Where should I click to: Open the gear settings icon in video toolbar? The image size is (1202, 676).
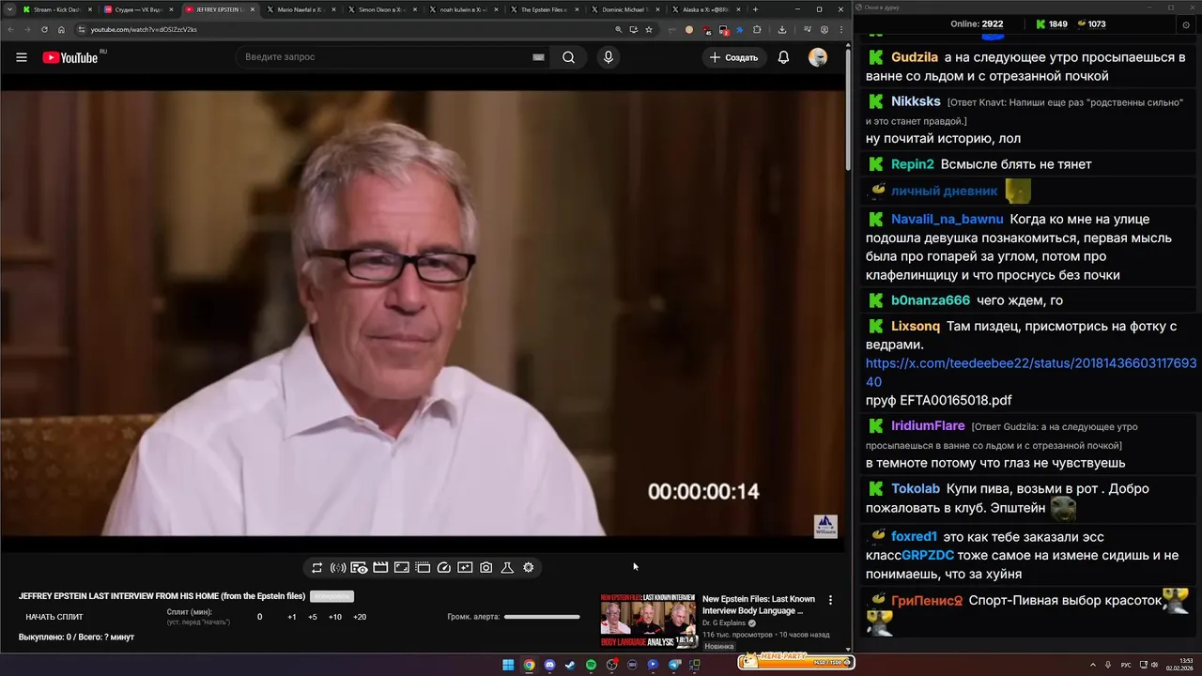529,567
